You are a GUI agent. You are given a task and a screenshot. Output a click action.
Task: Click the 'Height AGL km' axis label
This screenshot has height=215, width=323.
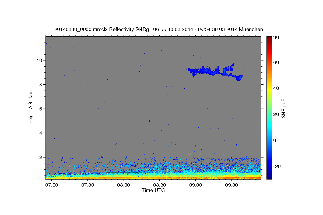pos(31,107)
